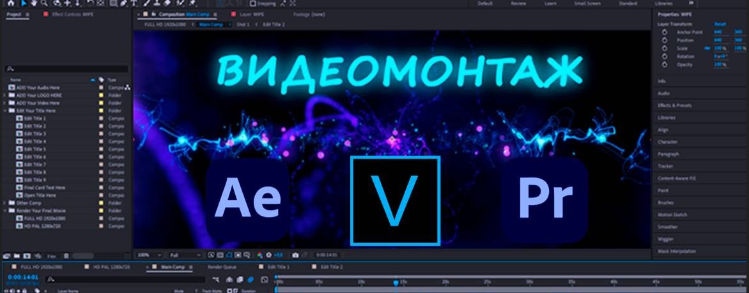749x293 pixels.
Task: Click the Home icon in the toolbar
Action: pyautogui.click(x=11, y=3)
